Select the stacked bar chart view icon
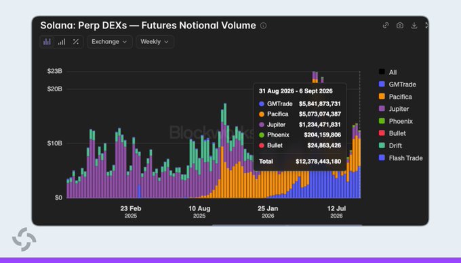461x263 pixels. pyautogui.click(x=47, y=42)
